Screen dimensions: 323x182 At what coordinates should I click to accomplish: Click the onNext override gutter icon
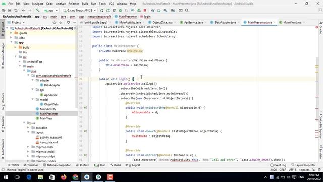85,131
